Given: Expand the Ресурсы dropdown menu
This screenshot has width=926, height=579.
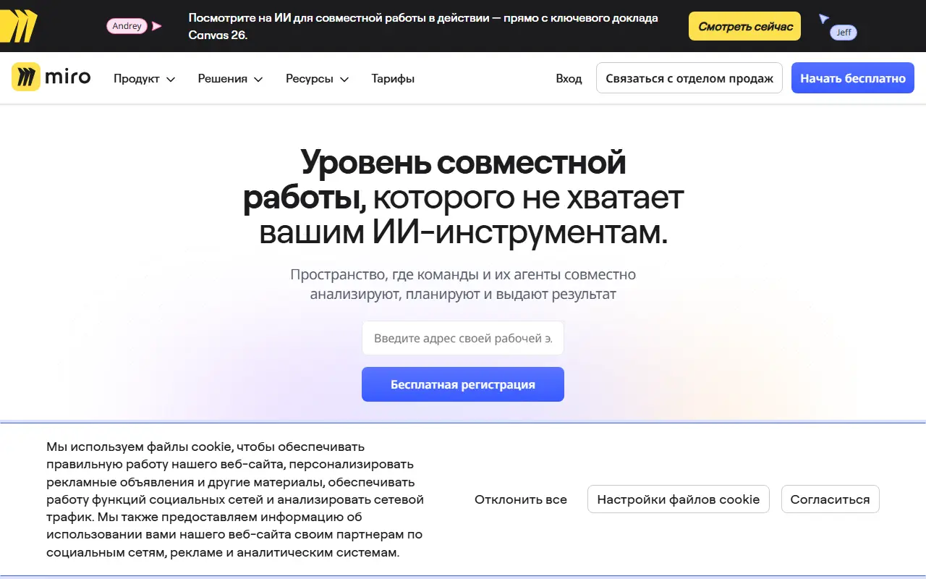Looking at the screenshot, I should 317,79.
